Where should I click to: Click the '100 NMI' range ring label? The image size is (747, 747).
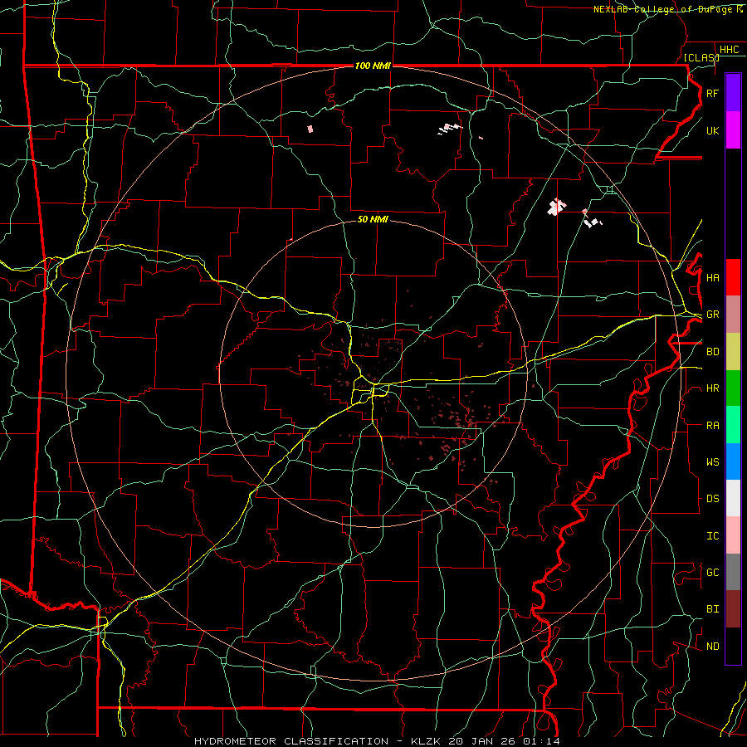tap(373, 66)
